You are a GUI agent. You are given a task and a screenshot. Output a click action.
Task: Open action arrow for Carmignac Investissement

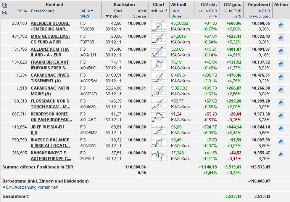click(281, 77)
